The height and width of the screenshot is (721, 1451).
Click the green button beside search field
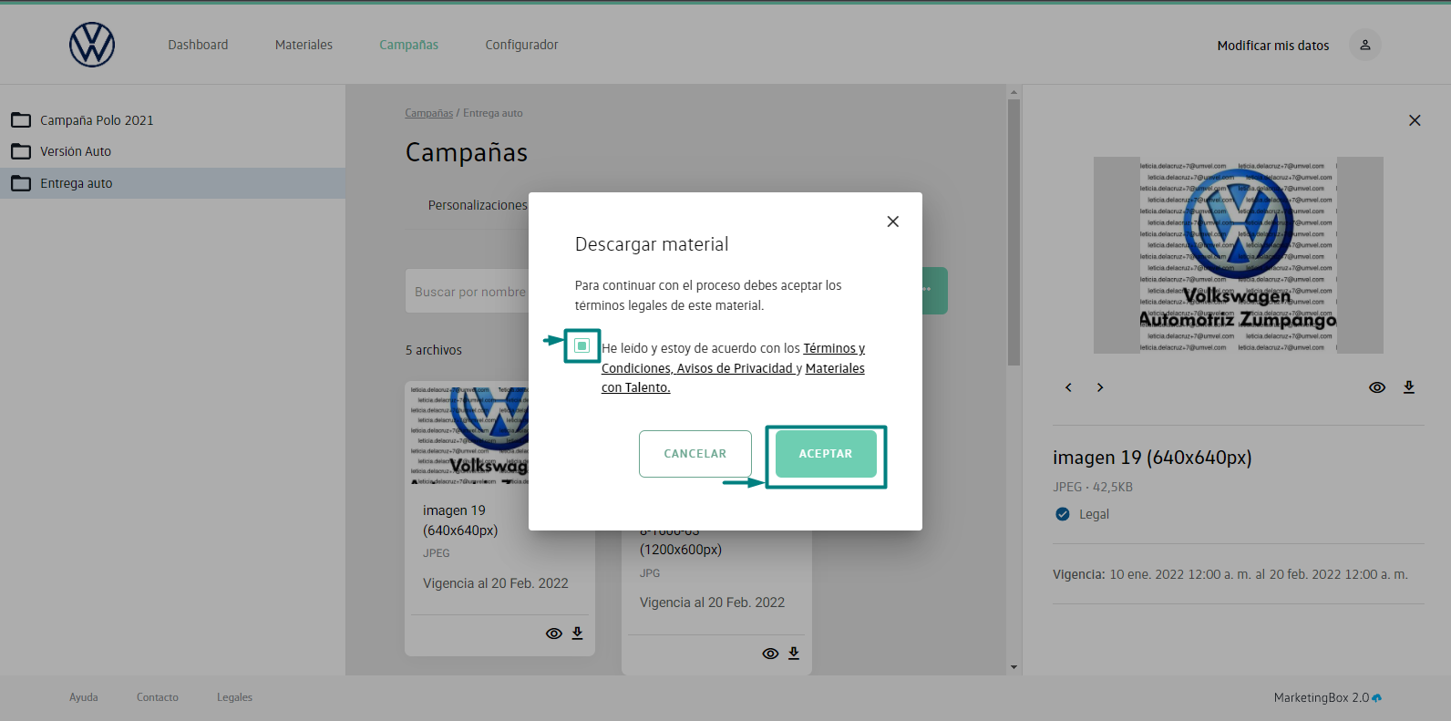click(935, 291)
